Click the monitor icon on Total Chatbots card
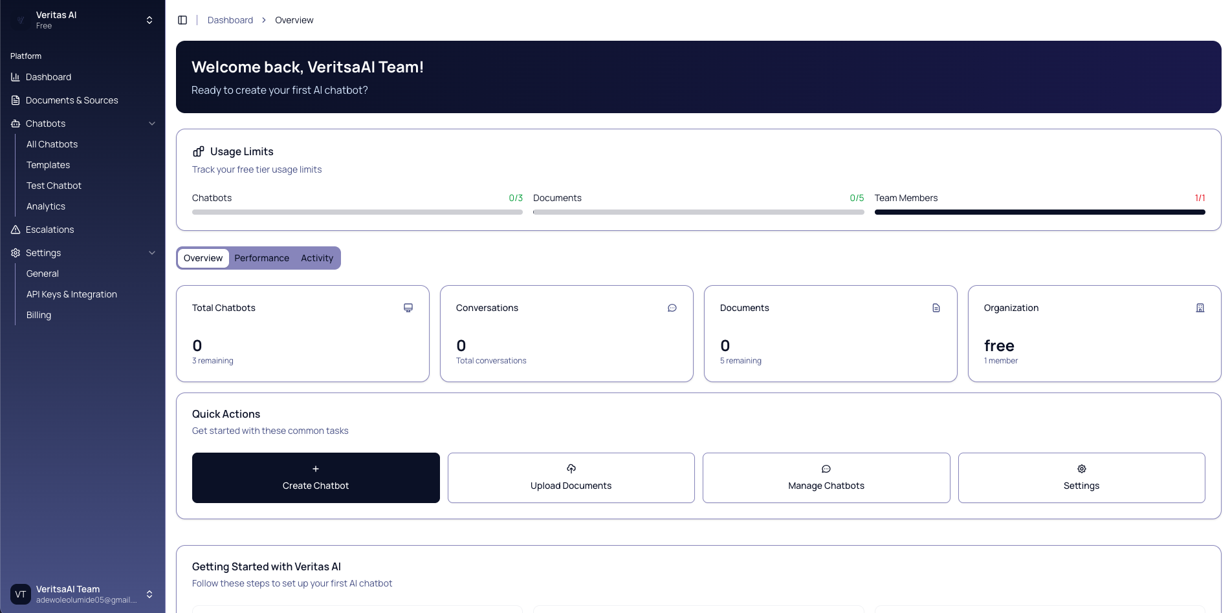This screenshot has height=613, width=1230. 408,308
